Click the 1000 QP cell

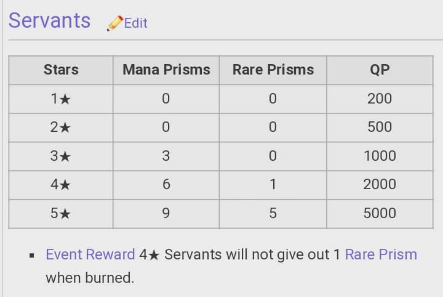(x=380, y=157)
